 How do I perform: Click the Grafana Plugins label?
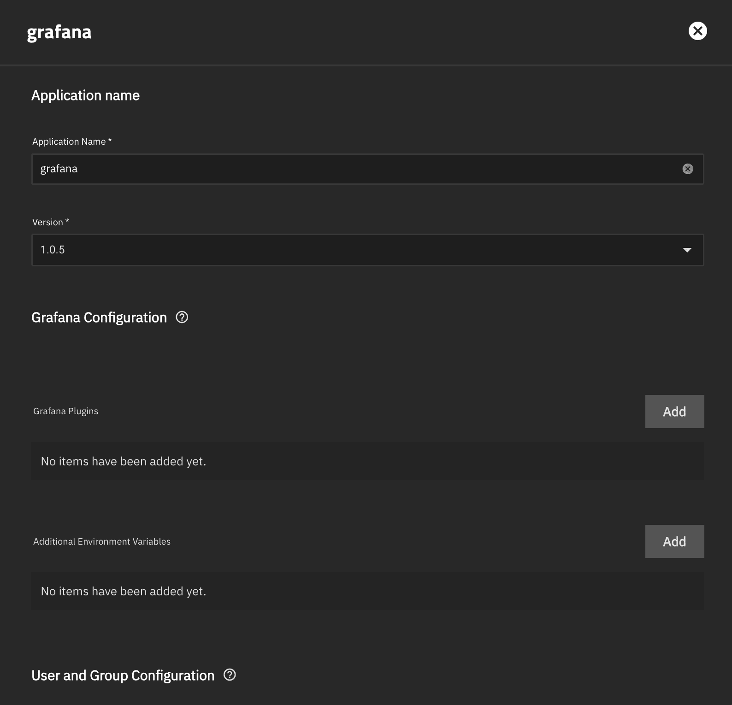click(65, 411)
